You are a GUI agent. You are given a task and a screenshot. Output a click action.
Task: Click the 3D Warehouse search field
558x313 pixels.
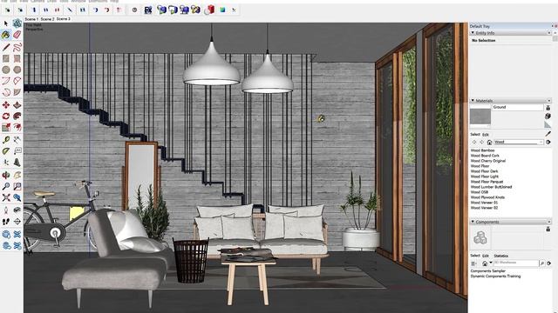coord(516,263)
